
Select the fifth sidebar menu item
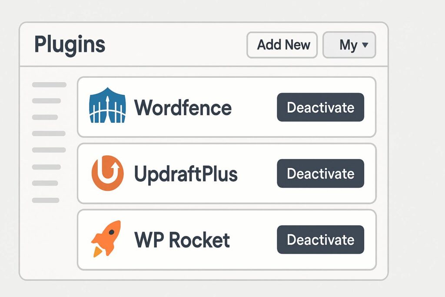(49, 150)
